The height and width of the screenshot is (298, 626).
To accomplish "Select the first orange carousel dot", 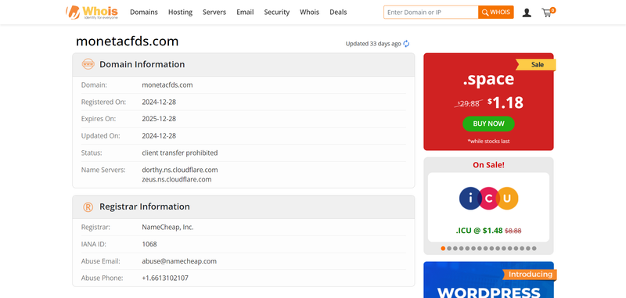I will click(x=443, y=248).
